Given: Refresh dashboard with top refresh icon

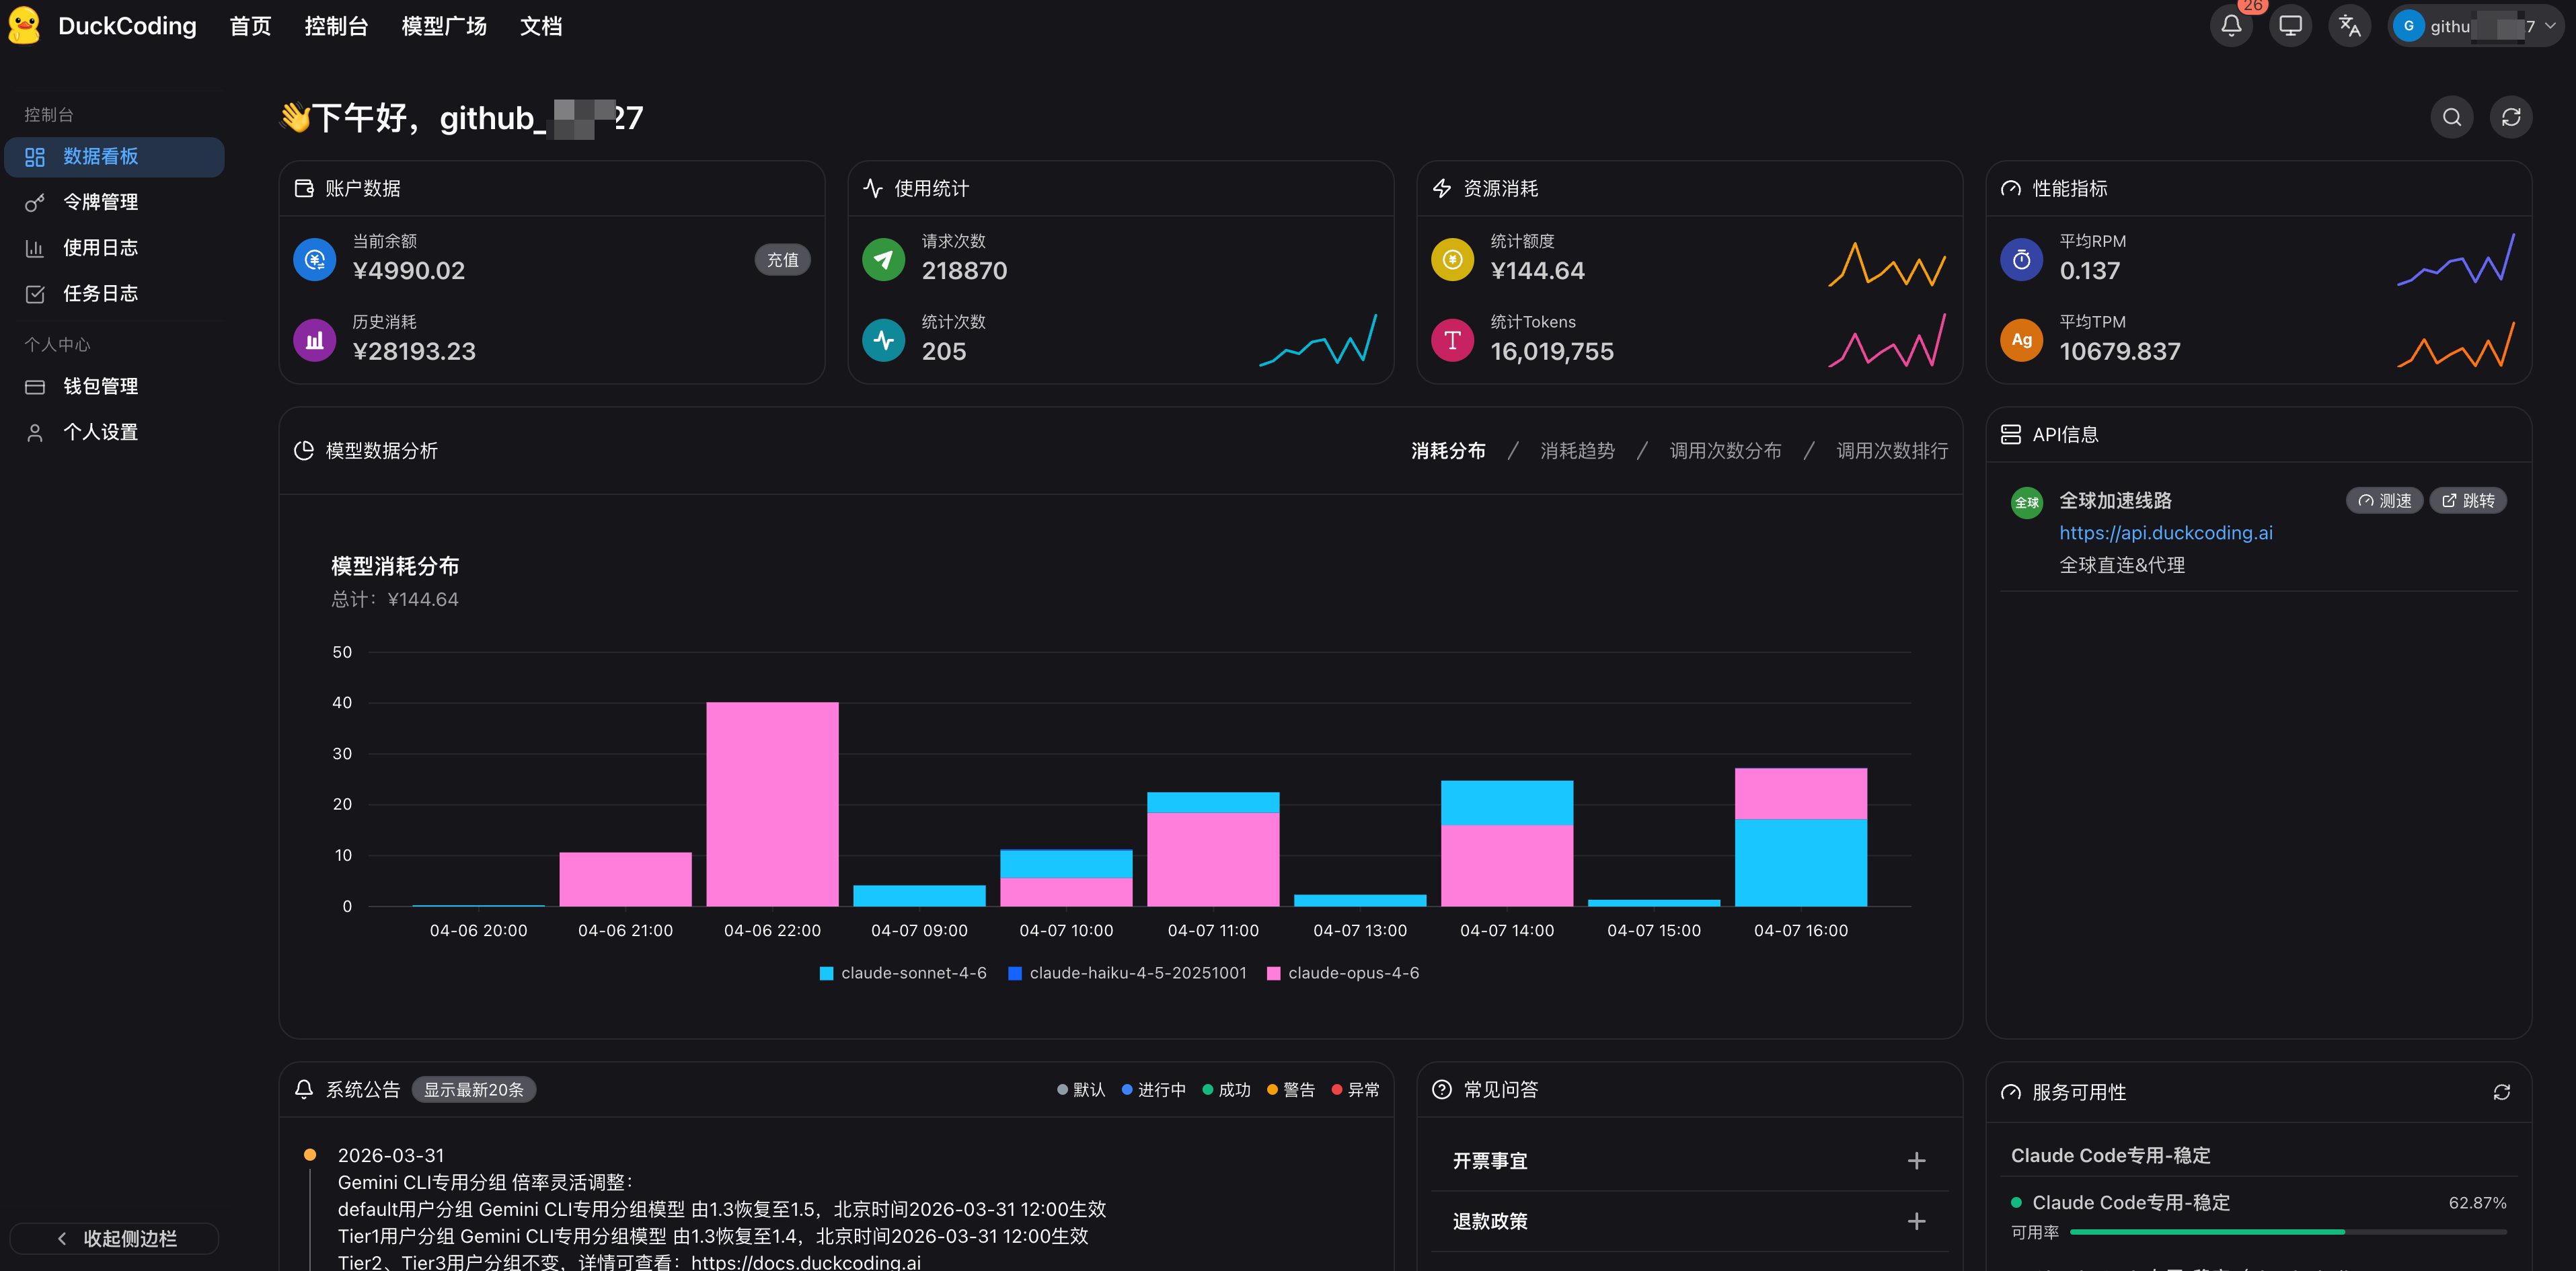Looking at the screenshot, I should tap(2511, 117).
